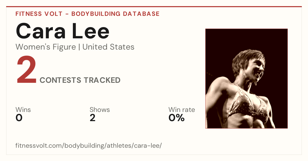This screenshot has width=308, height=161.
Task: Click the Wins value of 0
Action: 19,118
